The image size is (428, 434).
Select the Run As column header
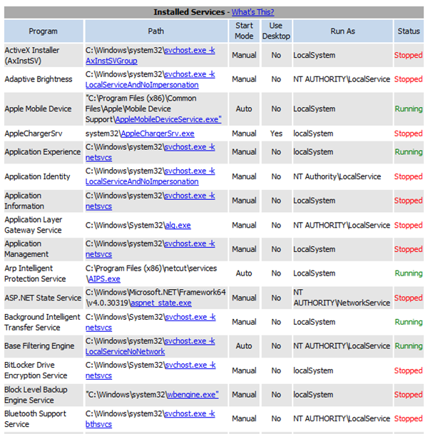342,31
